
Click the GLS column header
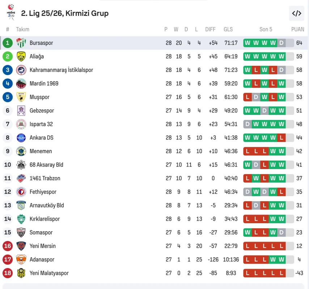pyautogui.click(x=228, y=29)
